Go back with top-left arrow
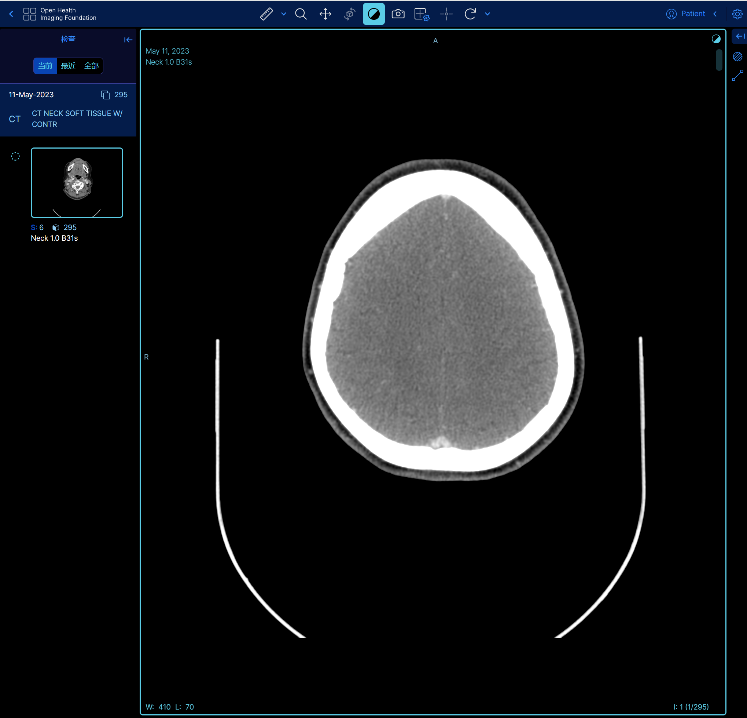 click(x=11, y=14)
